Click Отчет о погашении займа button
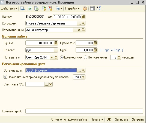The height and width of the screenshot is (123, 146). coord(69,119)
